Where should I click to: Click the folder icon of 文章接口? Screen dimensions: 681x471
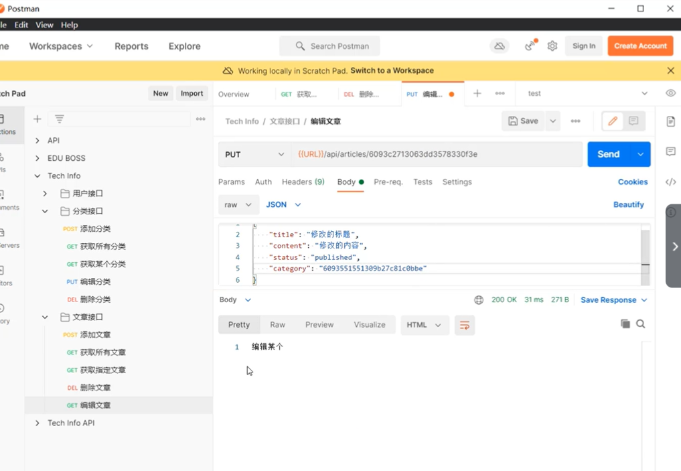click(65, 317)
